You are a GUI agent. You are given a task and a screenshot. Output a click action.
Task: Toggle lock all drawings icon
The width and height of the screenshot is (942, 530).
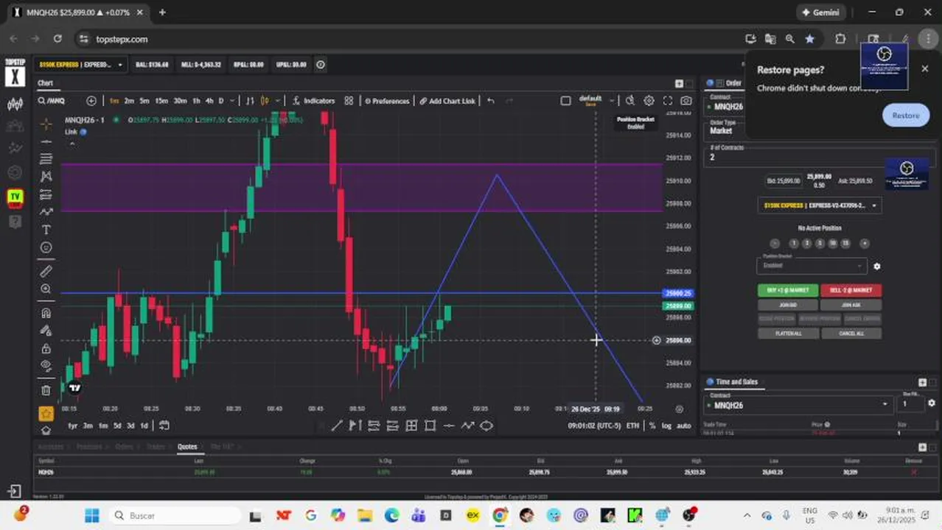click(46, 348)
